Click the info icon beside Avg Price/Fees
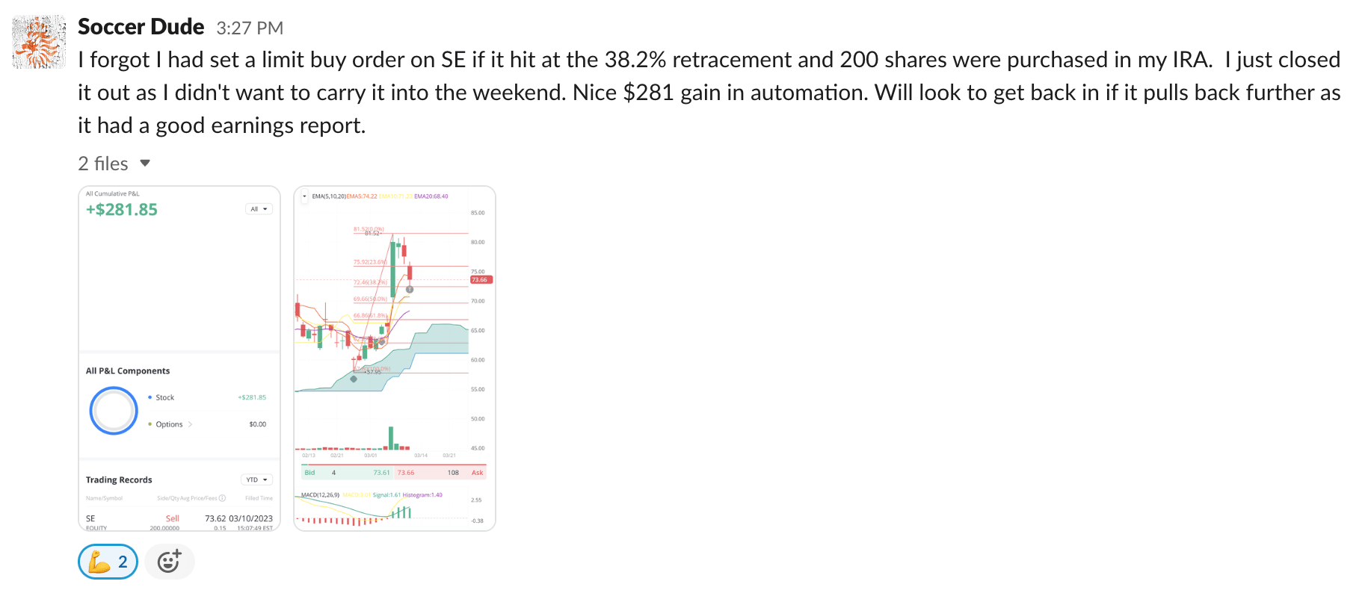 tap(222, 498)
